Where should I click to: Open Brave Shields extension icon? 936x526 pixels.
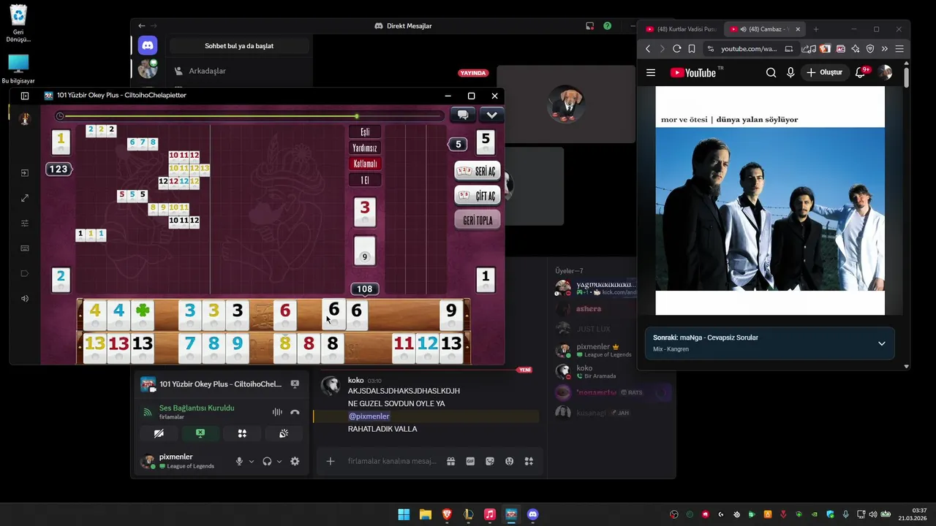pyautogui.click(x=870, y=49)
